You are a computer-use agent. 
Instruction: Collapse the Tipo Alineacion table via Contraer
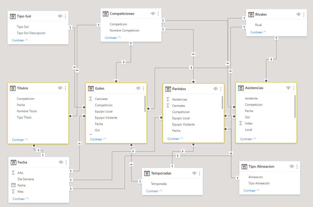(x=252, y=190)
